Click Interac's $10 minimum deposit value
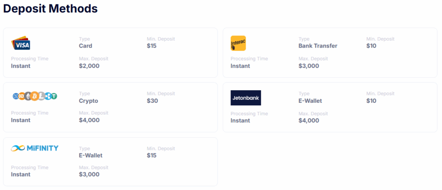The height and width of the screenshot is (190, 442). (x=371, y=46)
